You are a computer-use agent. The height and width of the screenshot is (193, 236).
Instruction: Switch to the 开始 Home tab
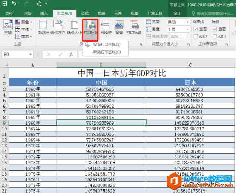click(27, 13)
